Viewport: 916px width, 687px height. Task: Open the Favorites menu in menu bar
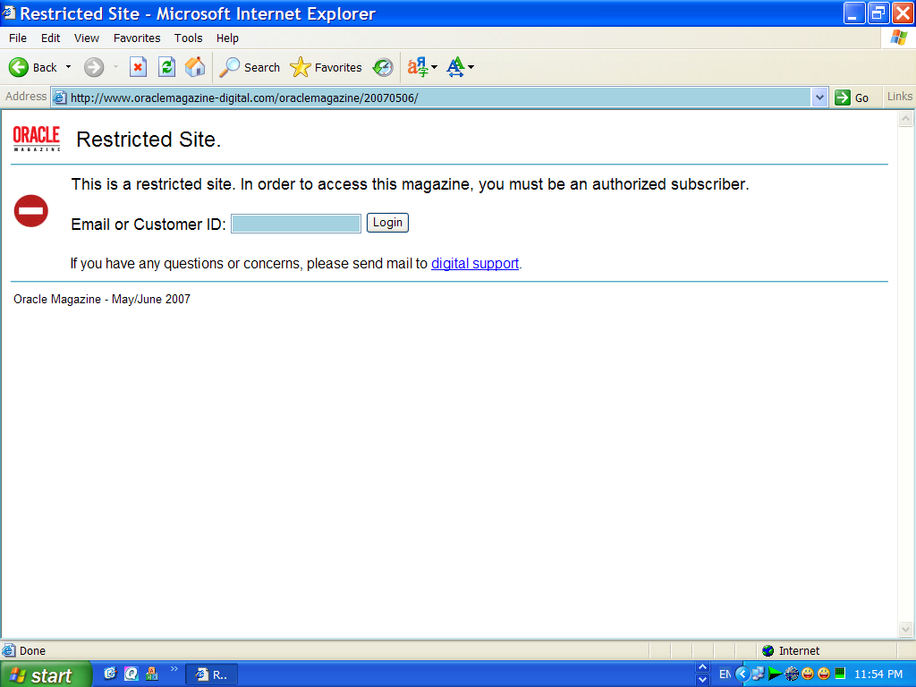point(137,38)
